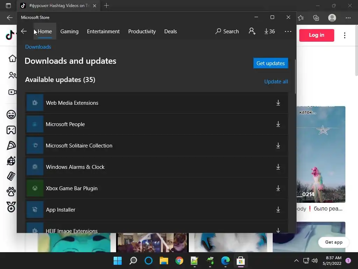Select TikTok globe sparkle category
Screen dimensions: 358x269
coord(11,161)
